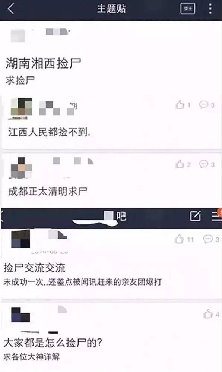Screen dimensions: 222x372
Task: Open avatar of the 成都正太 commenter
Action: coord(21,168)
